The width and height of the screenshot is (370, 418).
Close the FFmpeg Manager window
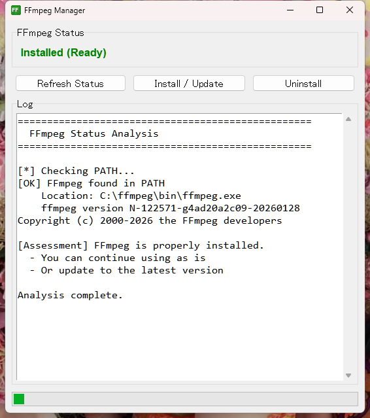350,10
